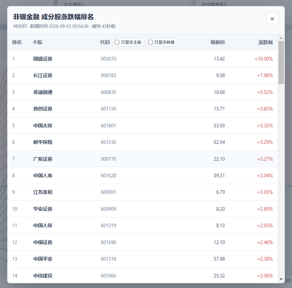Click the scrollbar down arrow

[x=281, y=279]
